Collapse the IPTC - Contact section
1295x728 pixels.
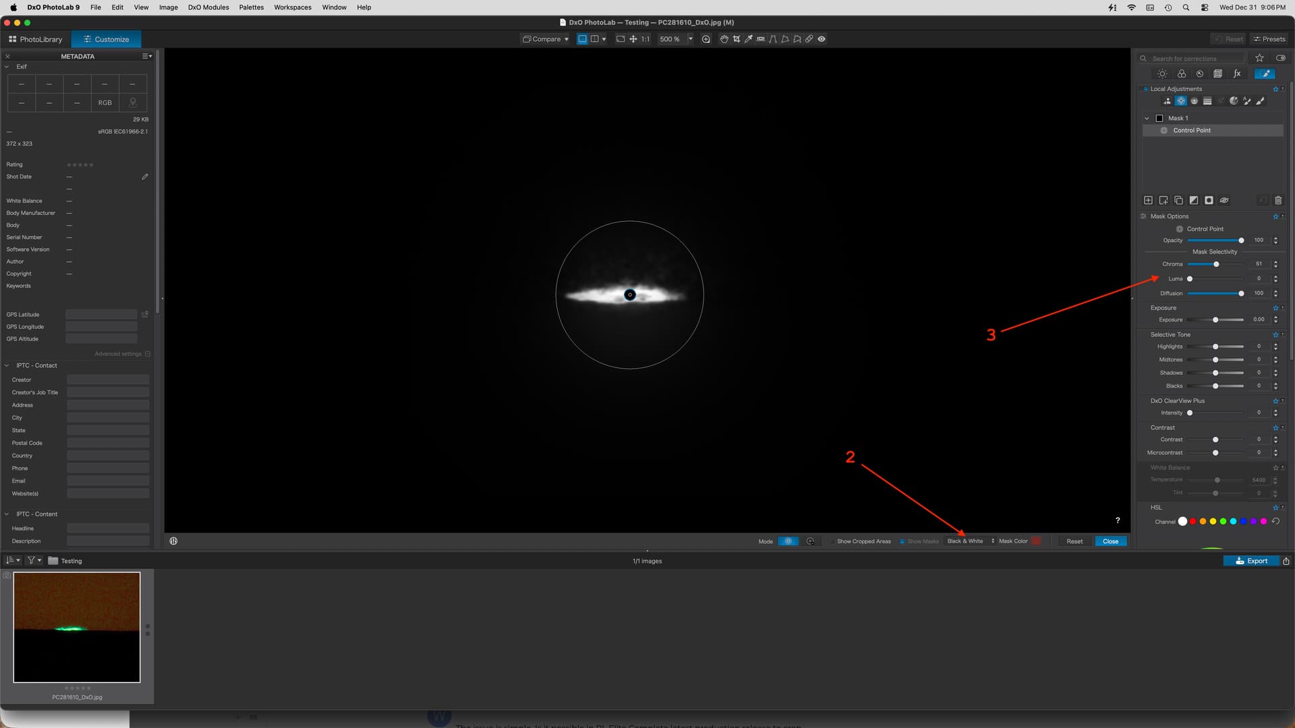point(7,365)
